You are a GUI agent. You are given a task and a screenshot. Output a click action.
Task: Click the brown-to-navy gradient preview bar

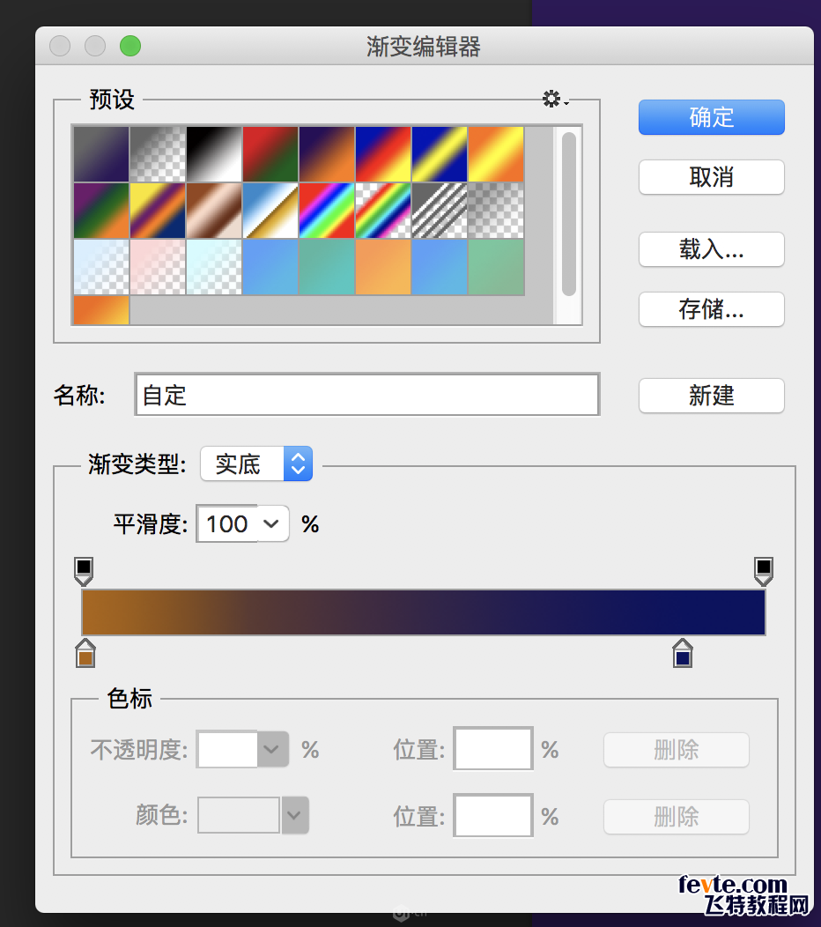[423, 612]
